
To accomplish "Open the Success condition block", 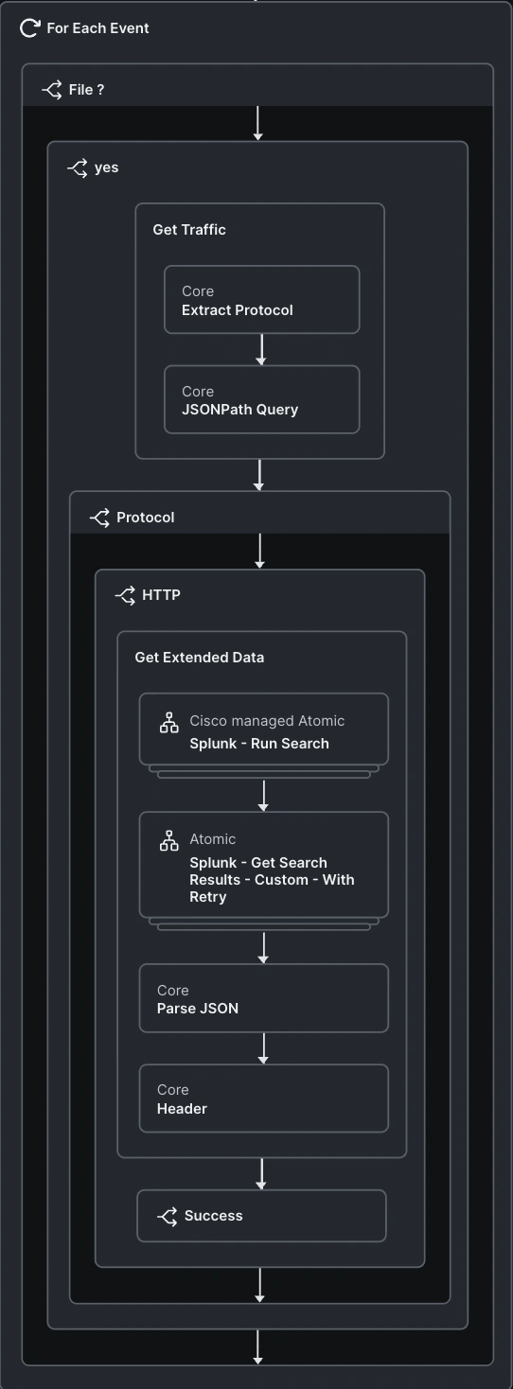I will [x=262, y=1216].
